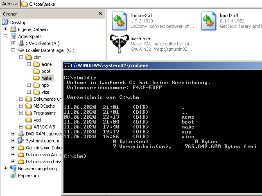Click the Systemsteuerung control panel icon
This screenshot has width=262, height=196.
21,141
